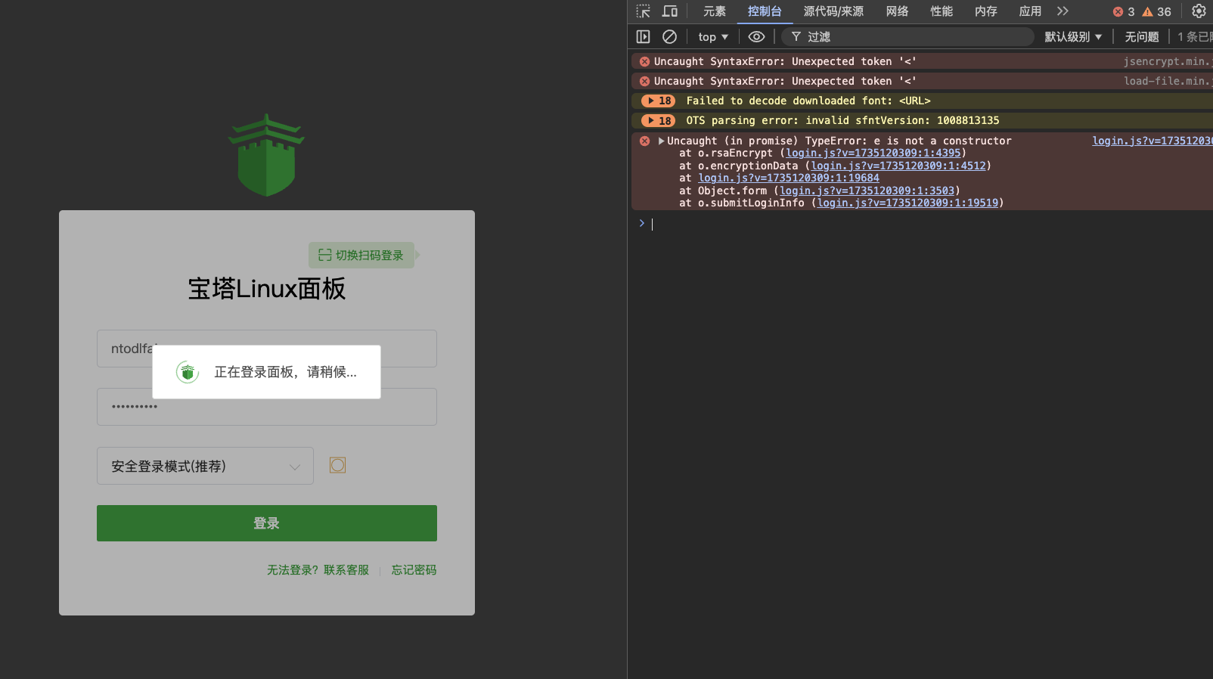Open load-file.min source reference
Viewport: 1213px width, 679px height.
(x=1168, y=81)
